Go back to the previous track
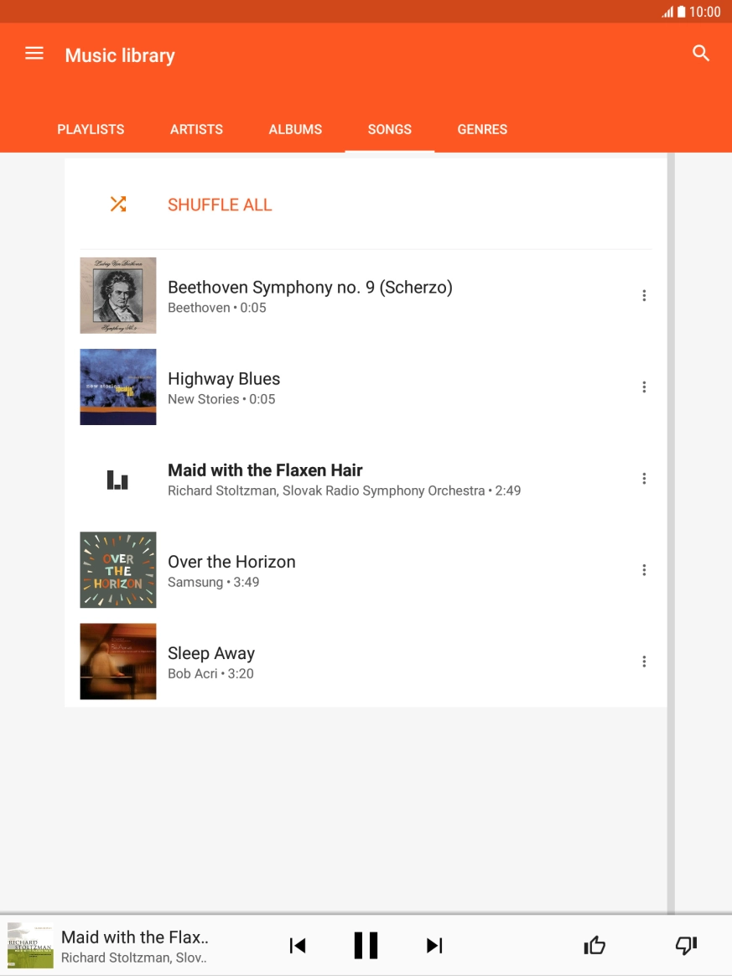The height and width of the screenshot is (976, 732). pyautogui.click(x=298, y=945)
